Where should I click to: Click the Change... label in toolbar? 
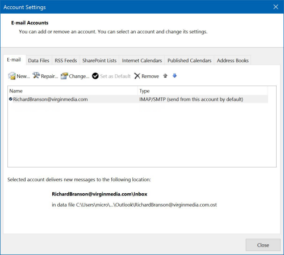(79, 76)
